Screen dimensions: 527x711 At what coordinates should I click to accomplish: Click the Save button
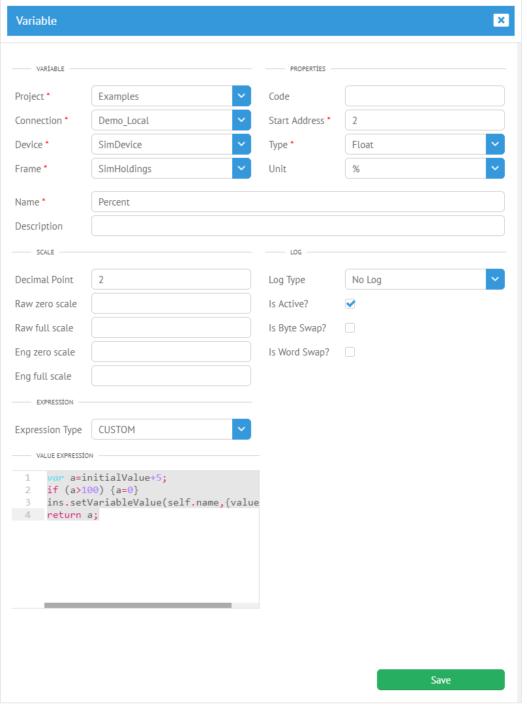click(441, 680)
